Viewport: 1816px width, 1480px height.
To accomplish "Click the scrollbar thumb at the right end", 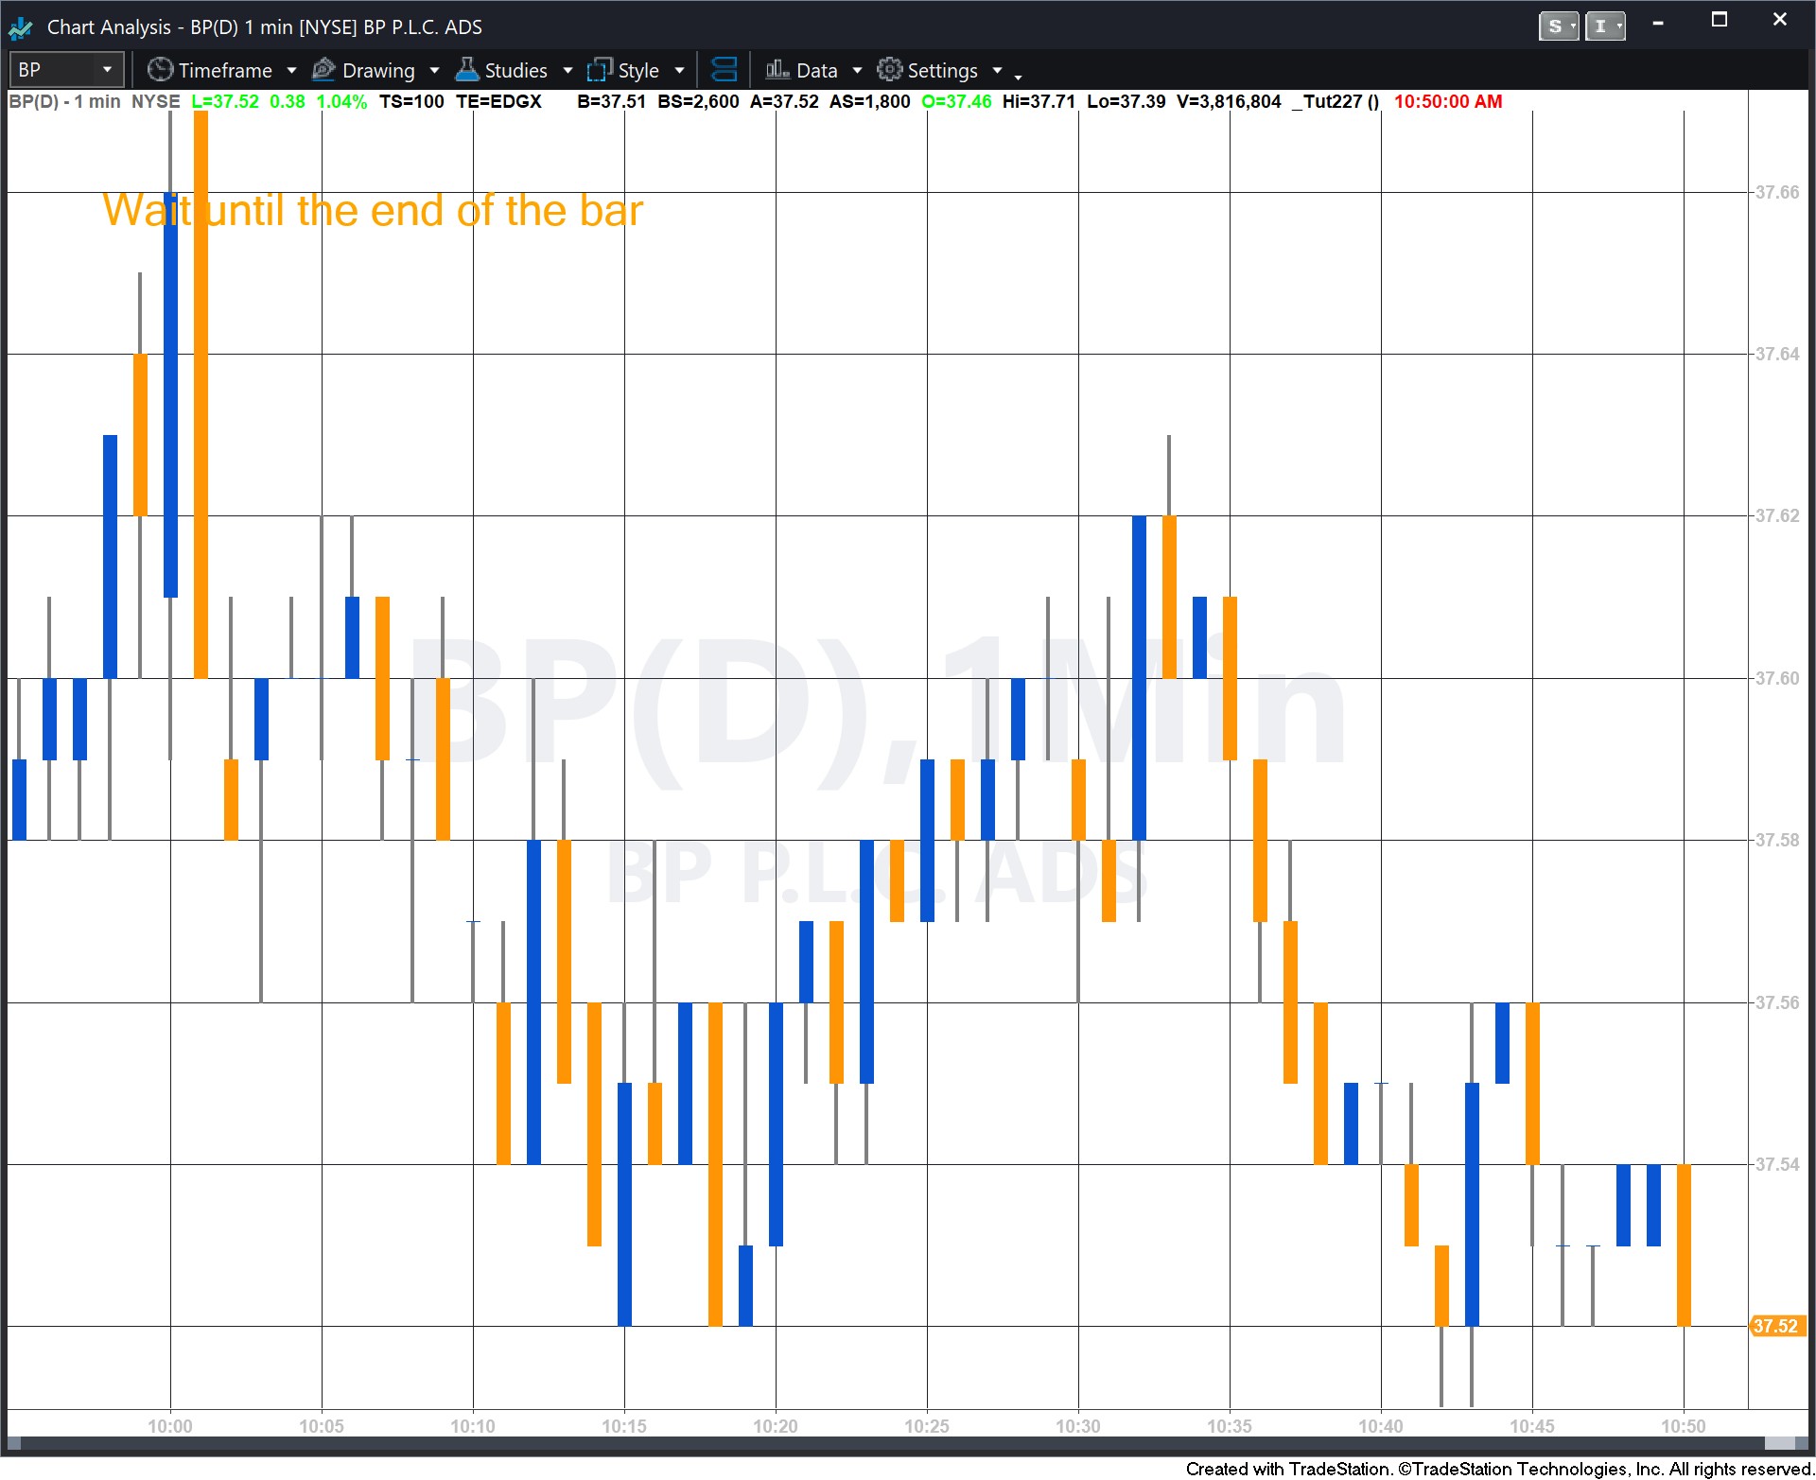I will [1780, 1444].
